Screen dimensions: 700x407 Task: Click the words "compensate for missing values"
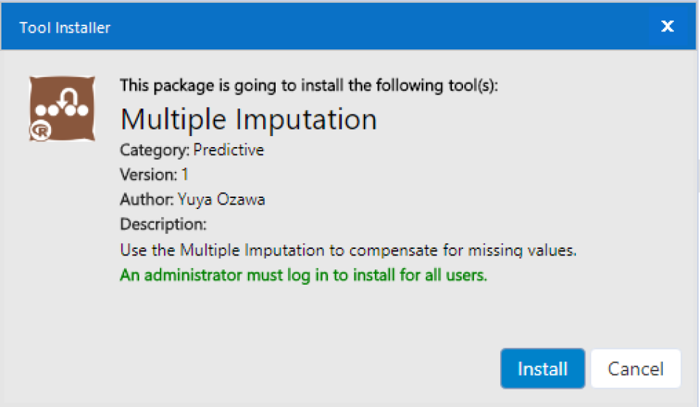[463, 250]
